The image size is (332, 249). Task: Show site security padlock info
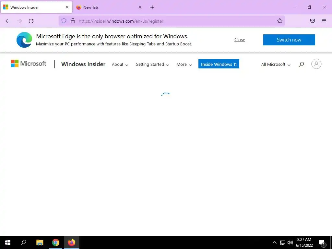pyautogui.click(x=73, y=21)
